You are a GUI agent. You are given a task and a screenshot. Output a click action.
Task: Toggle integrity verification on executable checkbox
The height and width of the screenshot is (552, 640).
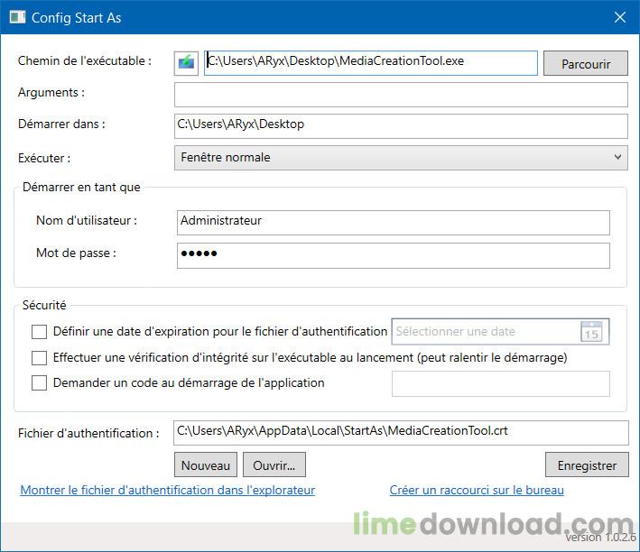39,358
